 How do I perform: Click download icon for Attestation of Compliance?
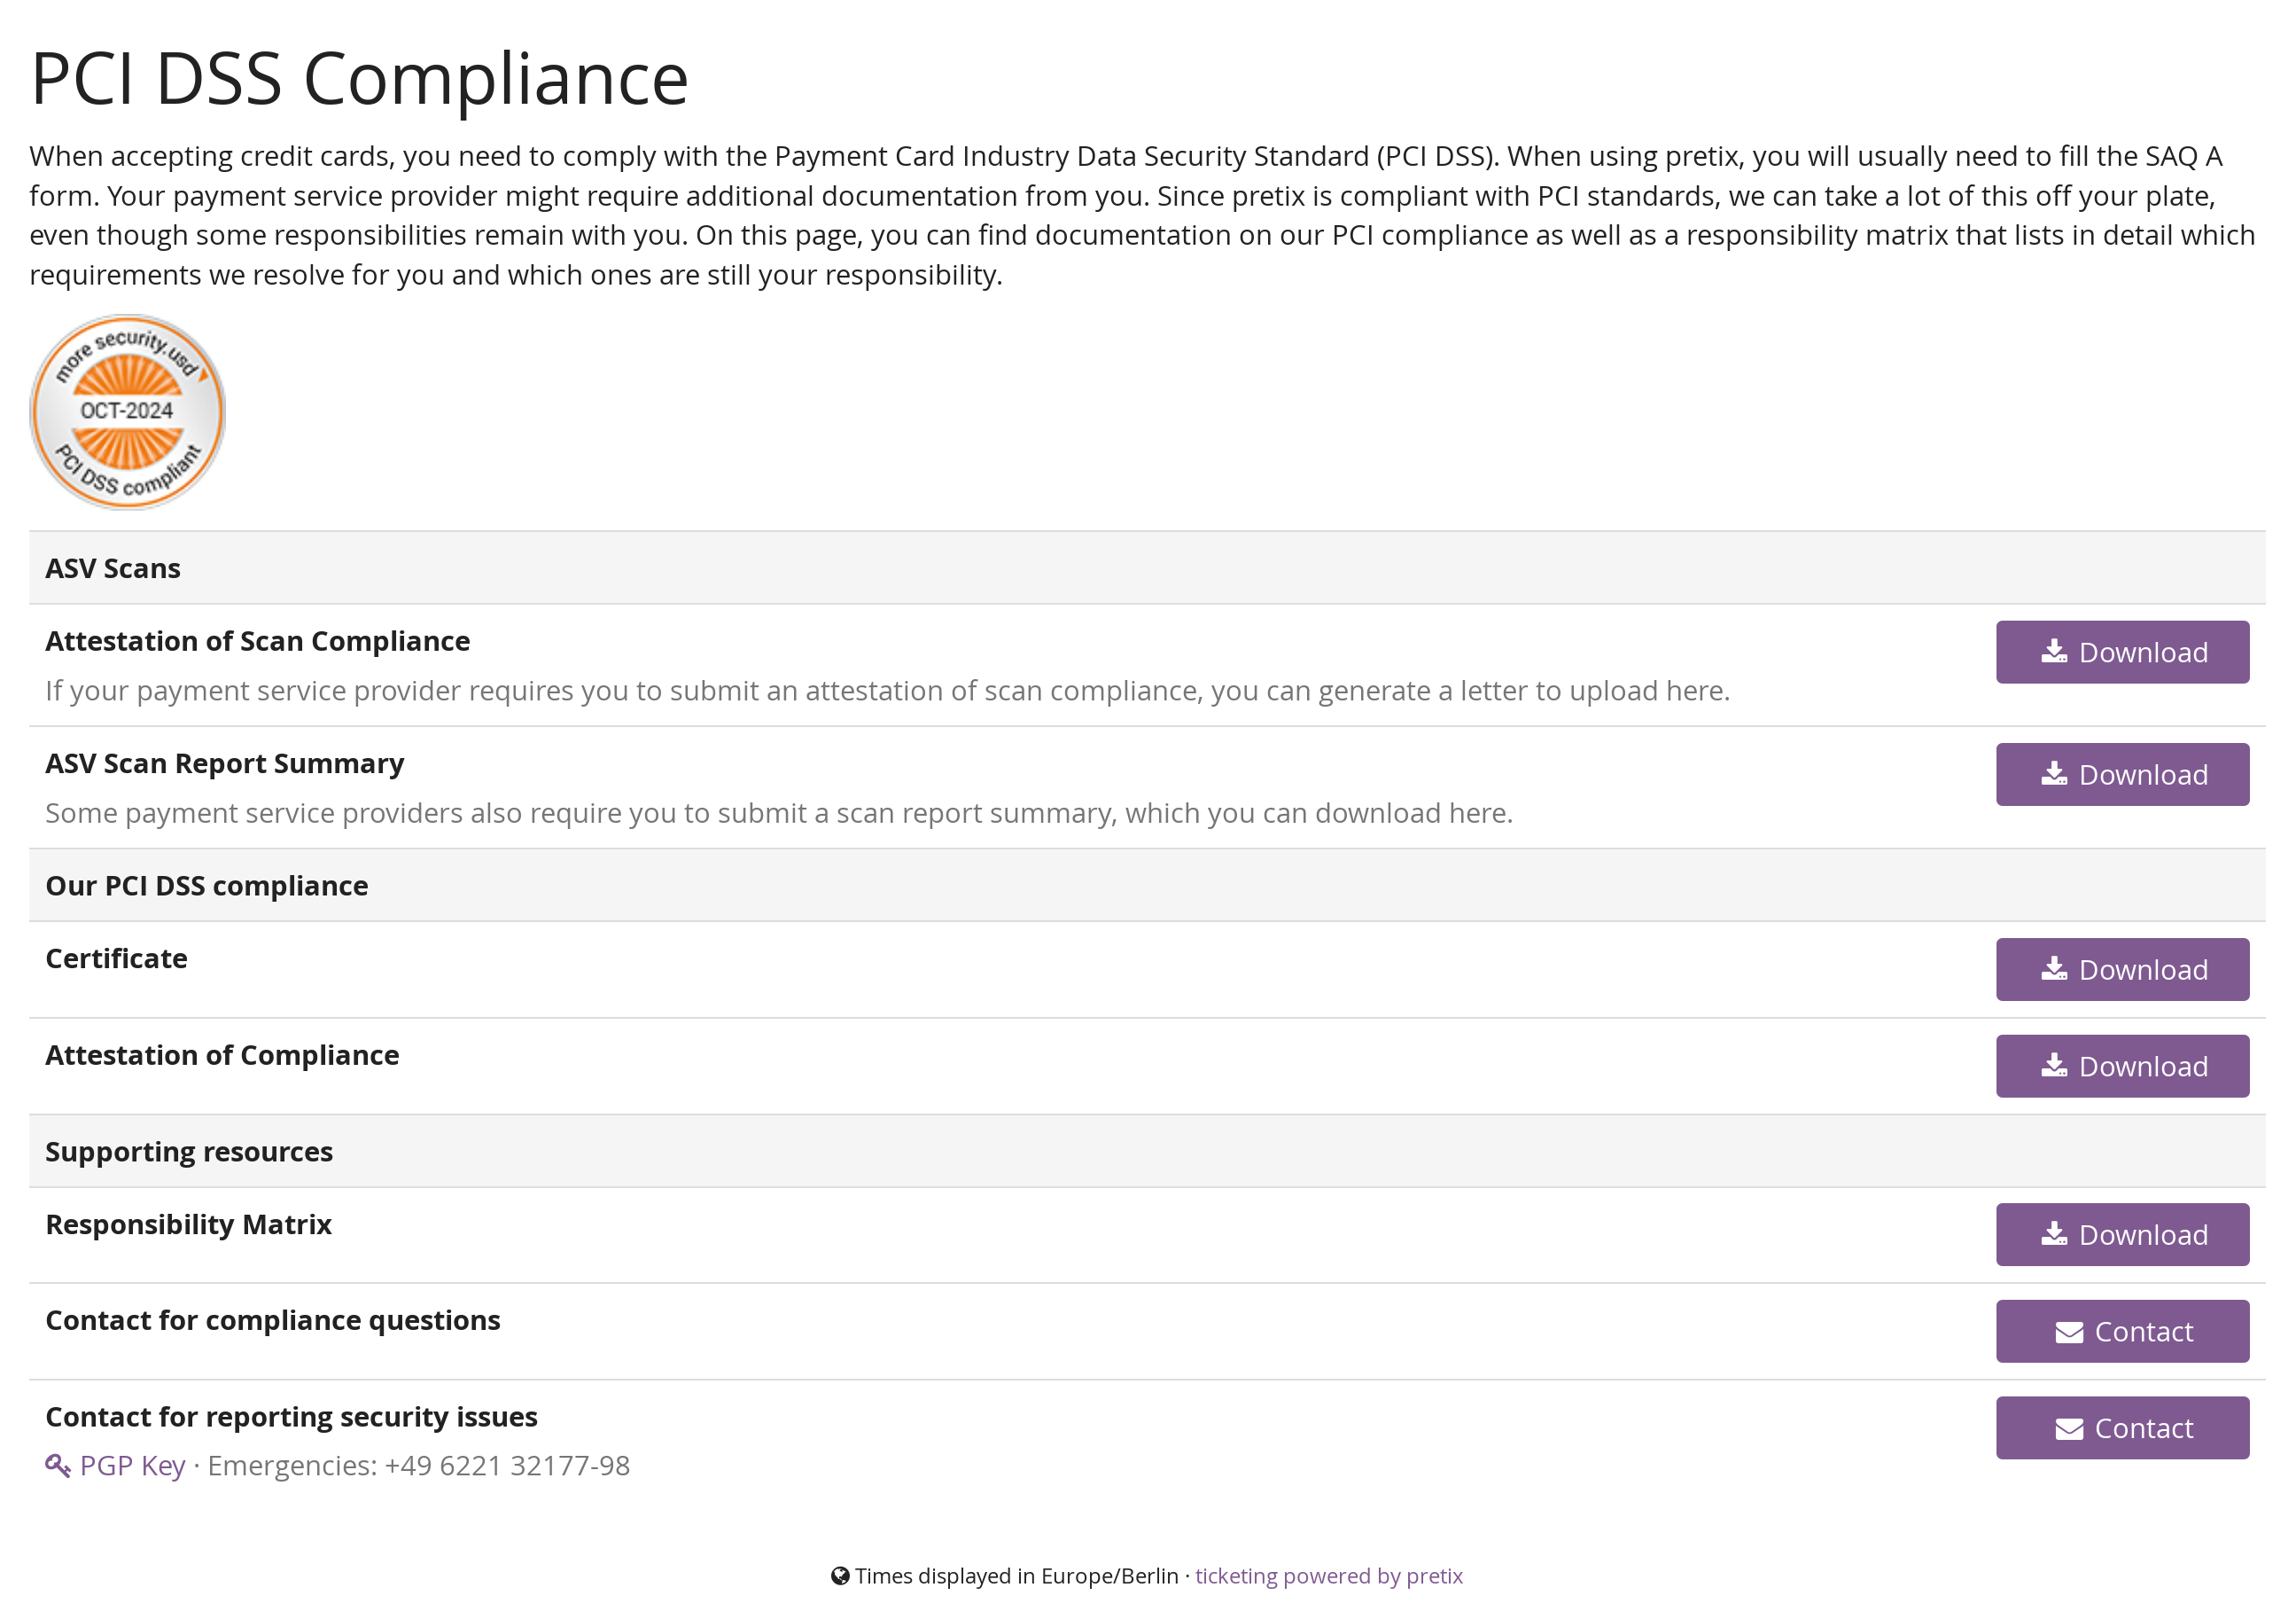[2054, 1066]
